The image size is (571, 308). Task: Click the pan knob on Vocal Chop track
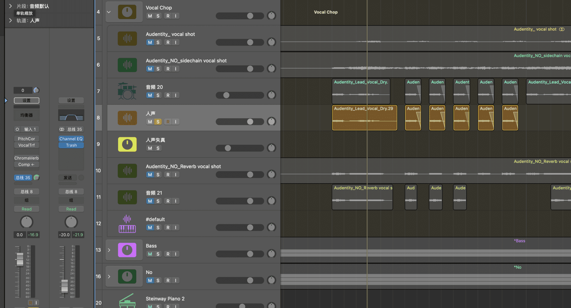click(x=272, y=16)
